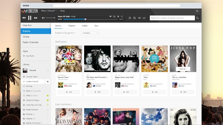Expand the Dubstep folder
This screenshot has height=125, width=223.
point(48,119)
